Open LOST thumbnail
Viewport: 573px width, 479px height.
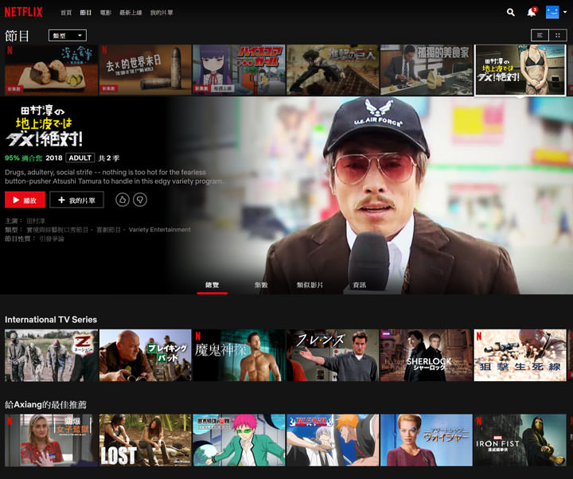pyautogui.click(x=146, y=440)
